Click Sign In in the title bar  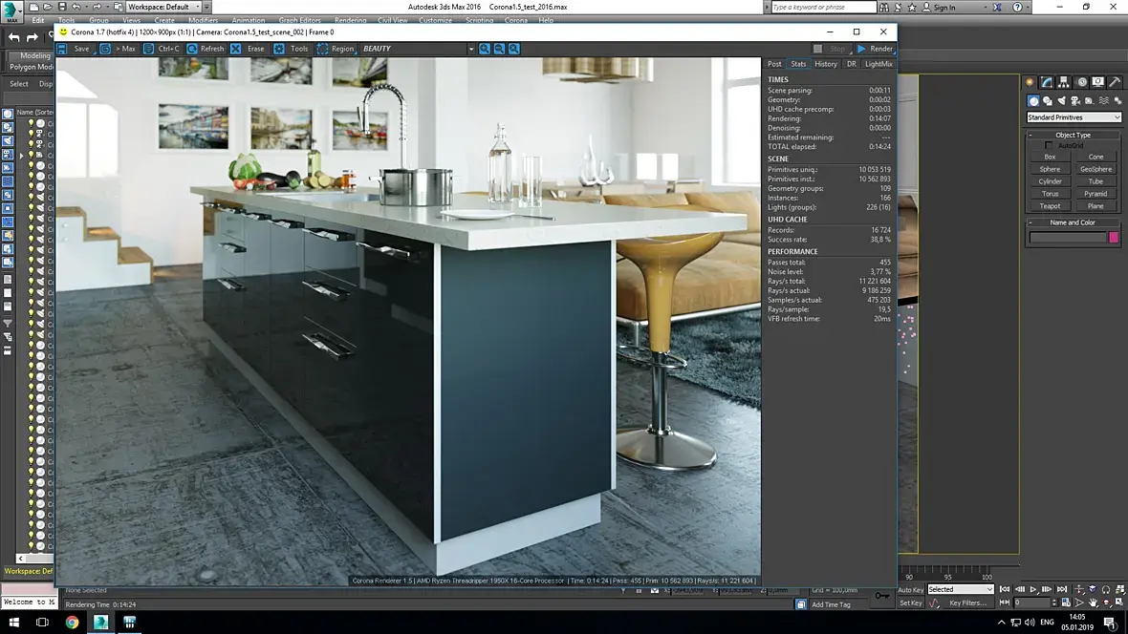tap(944, 8)
